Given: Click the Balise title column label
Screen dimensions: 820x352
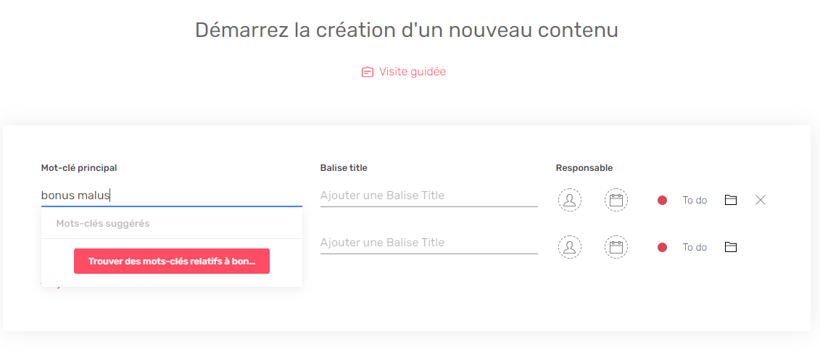Looking at the screenshot, I should [344, 168].
